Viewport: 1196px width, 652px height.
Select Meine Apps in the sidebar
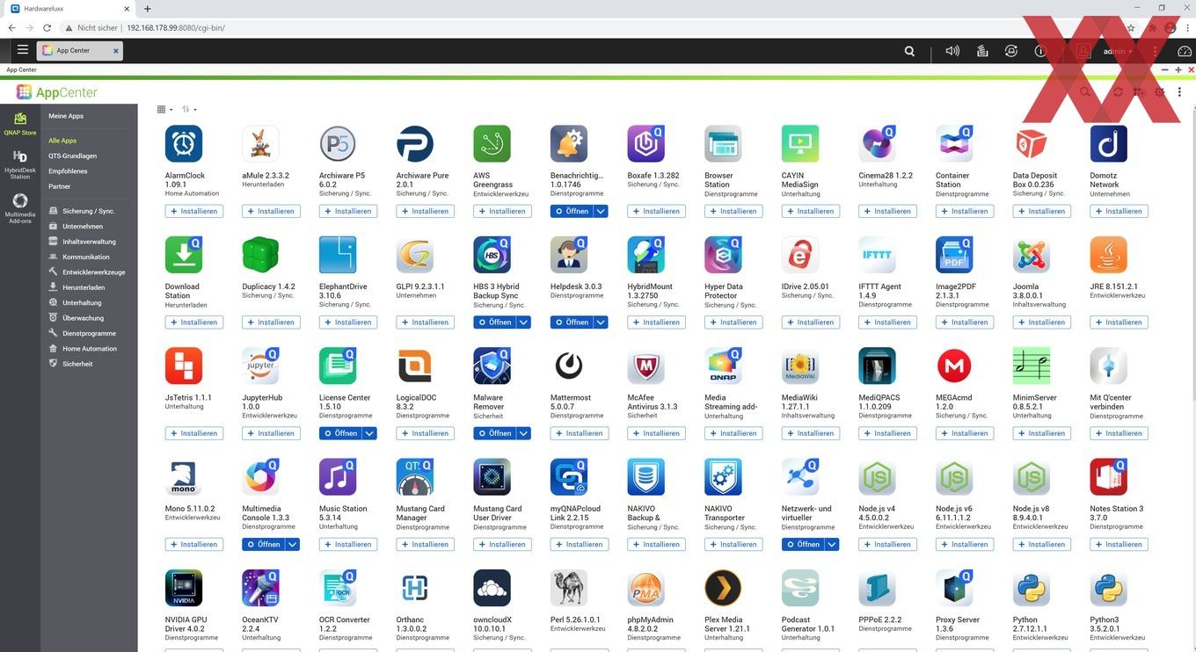click(66, 116)
